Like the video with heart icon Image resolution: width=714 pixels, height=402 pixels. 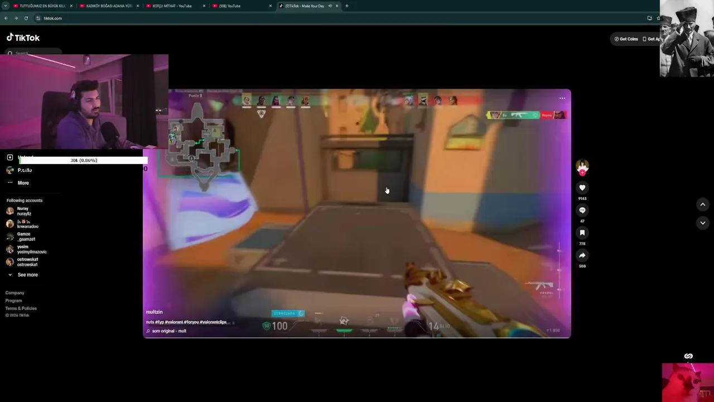tap(582, 188)
